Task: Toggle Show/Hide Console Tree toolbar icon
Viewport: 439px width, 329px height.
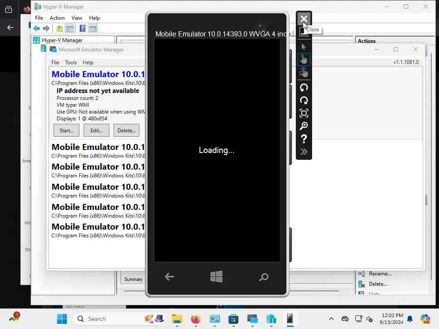Action: pos(70,28)
